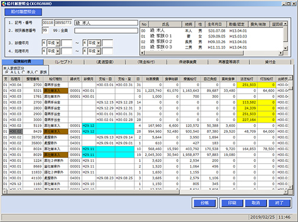This screenshot has height=222, width=298.
Task: Select member row 03 家族03
Action: [x=212, y=47]
